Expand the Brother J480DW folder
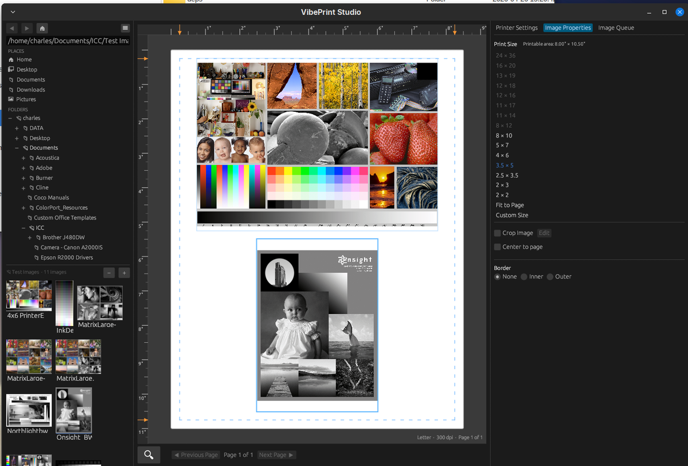Screen dimensions: 688x466 point(30,237)
